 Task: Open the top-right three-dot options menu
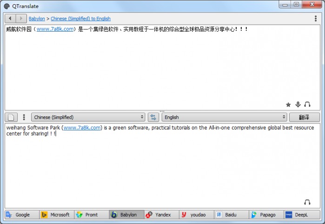tap(315, 19)
